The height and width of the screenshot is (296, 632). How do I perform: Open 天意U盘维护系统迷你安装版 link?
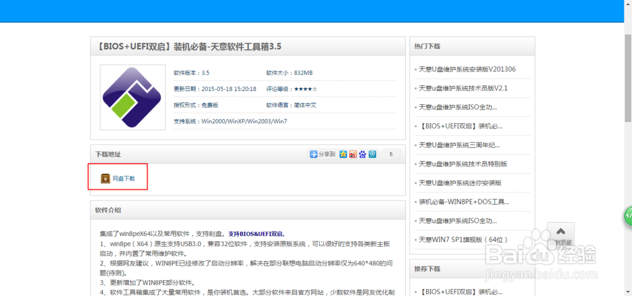(460, 183)
